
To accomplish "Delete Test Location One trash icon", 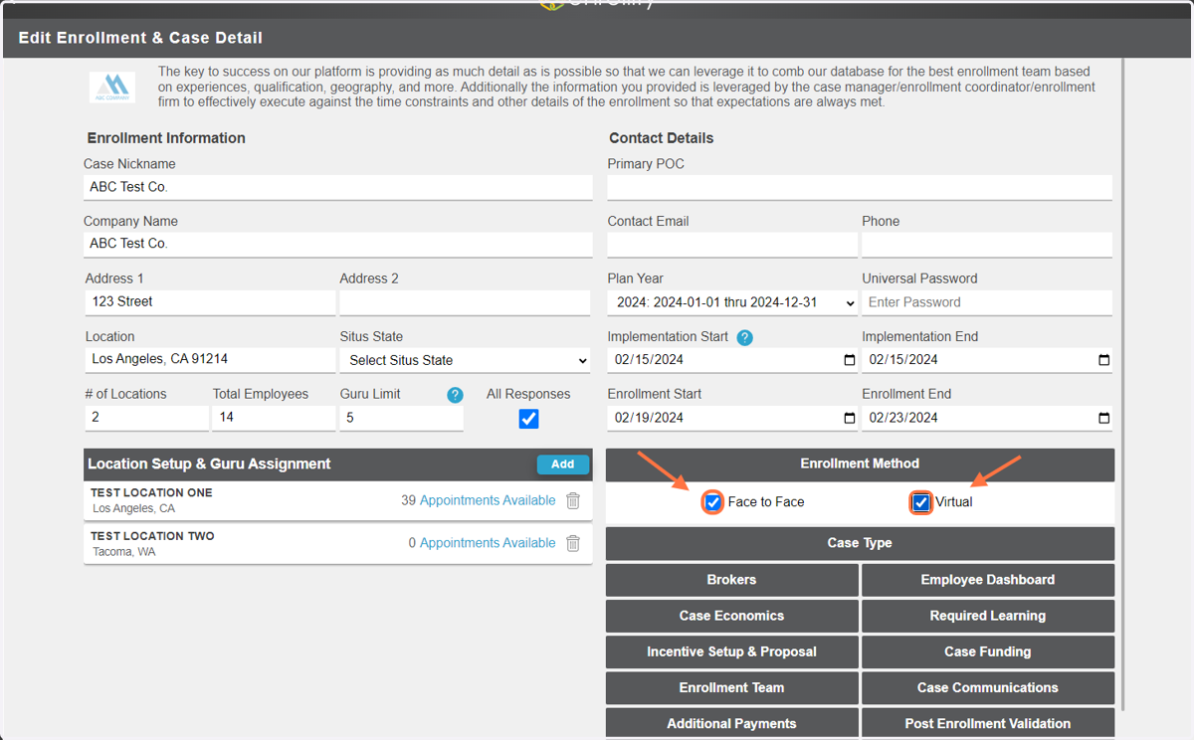I will tap(573, 501).
